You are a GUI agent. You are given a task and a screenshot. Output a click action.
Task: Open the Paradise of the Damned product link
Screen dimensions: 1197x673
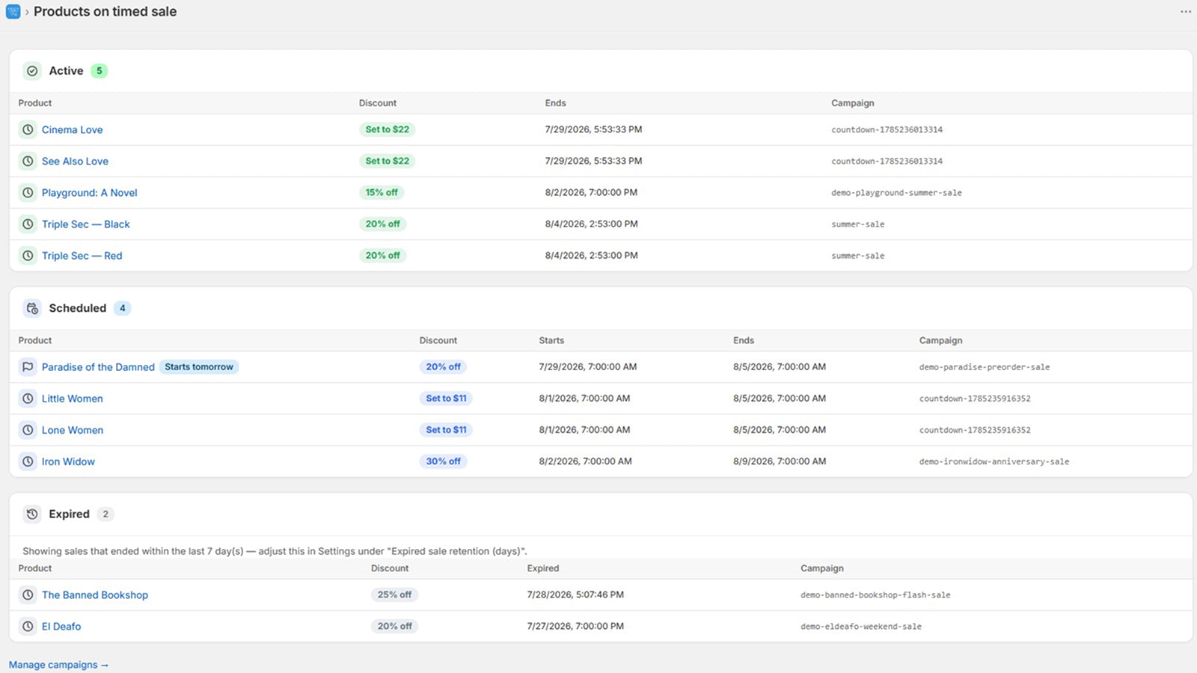pos(98,367)
